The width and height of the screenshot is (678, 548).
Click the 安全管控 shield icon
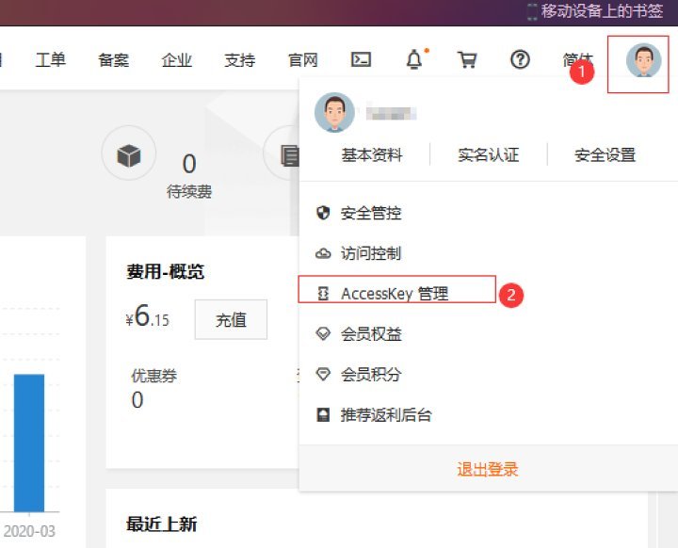(x=323, y=213)
